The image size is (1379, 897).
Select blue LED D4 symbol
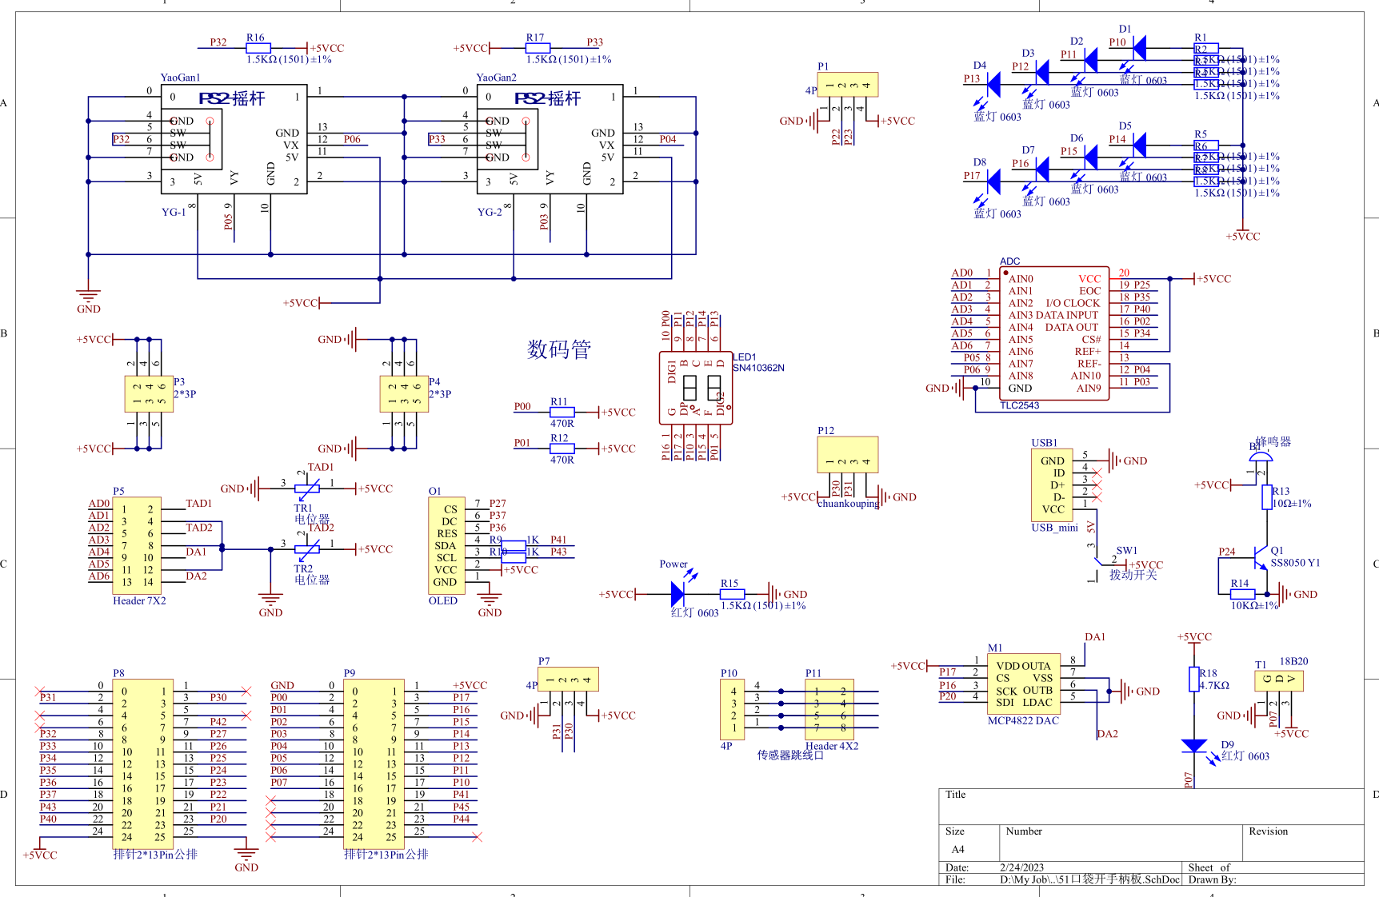tap(993, 85)
